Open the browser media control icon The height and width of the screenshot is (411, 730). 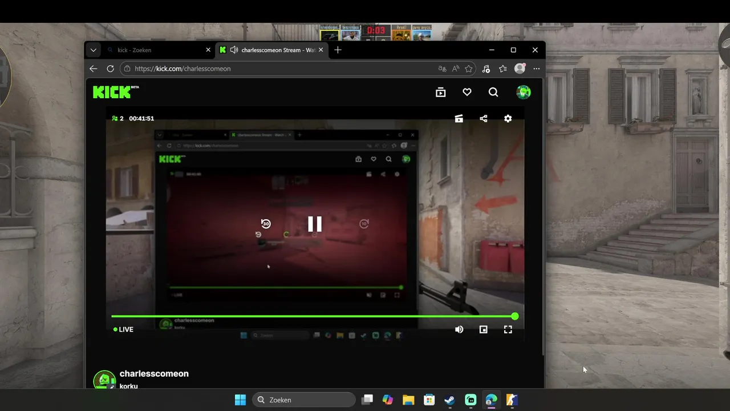click(486, 68)
